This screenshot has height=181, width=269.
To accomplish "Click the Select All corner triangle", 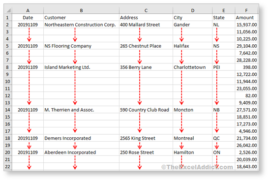I will (8, 10).
